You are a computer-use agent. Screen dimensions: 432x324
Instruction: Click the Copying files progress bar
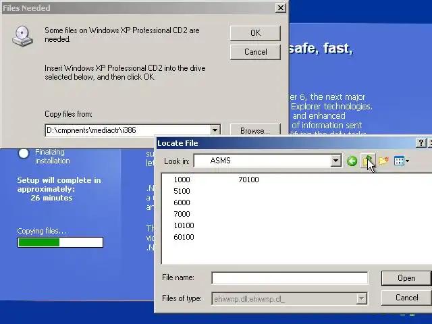(x=60, y=242)
